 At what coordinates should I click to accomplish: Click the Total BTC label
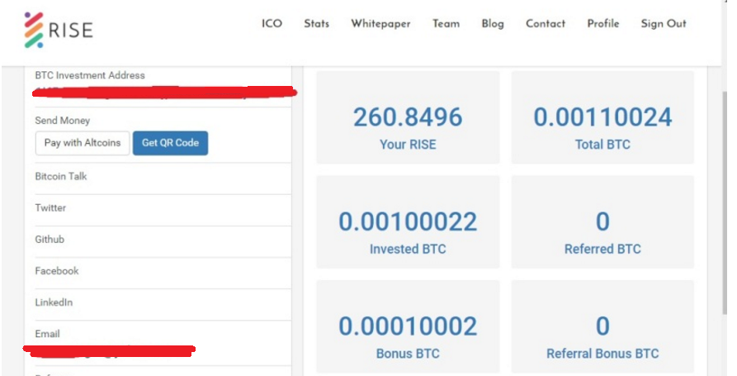pos(602,145)
